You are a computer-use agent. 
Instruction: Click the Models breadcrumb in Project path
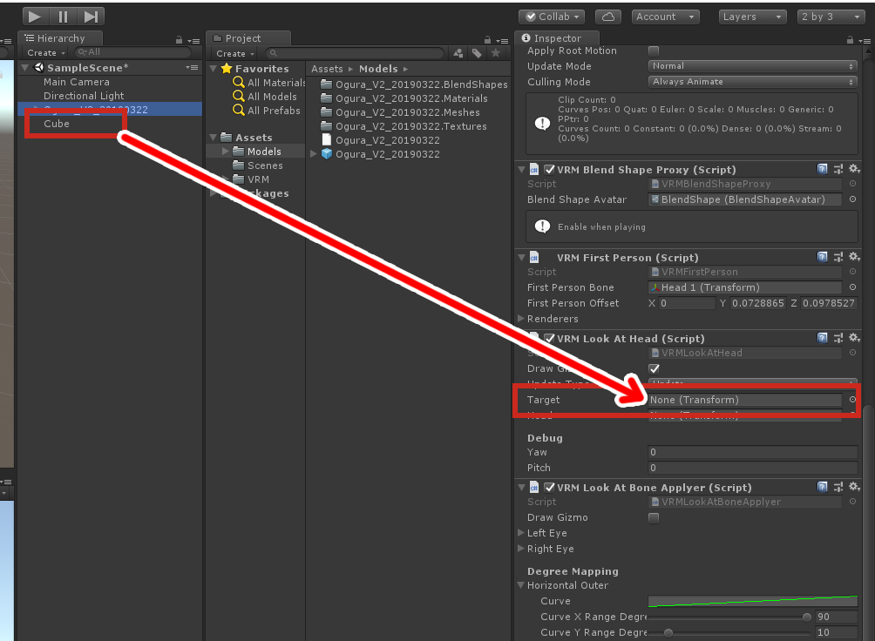pyautogui.click(x=378, y=69)
